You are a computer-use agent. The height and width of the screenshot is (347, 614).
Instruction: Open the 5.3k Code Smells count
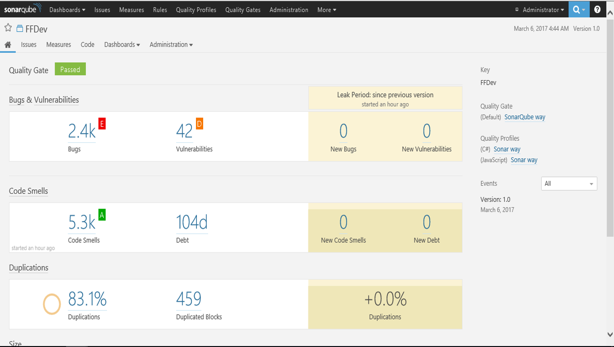(x=82, y=222)
